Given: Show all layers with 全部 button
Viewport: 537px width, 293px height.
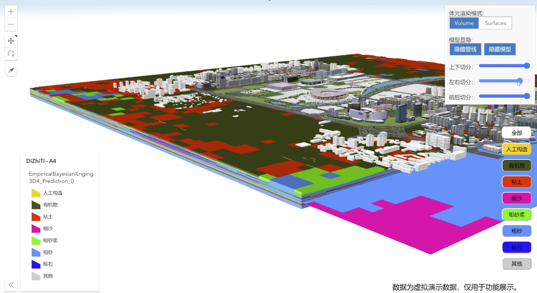Looking at the screenshot, I should tap(517, 133).
